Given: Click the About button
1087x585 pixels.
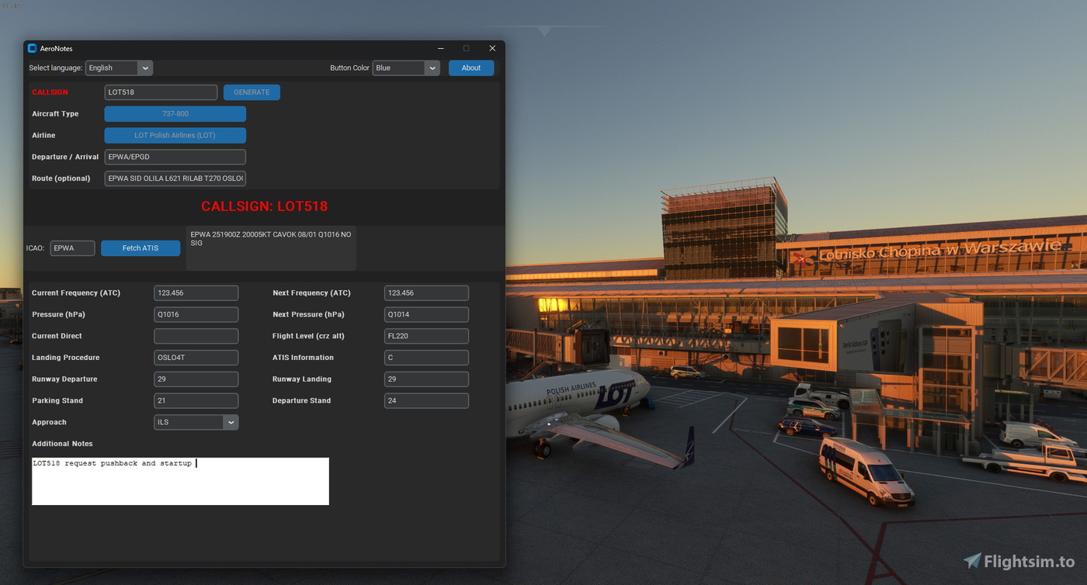Looking at the screenshot, I should click(x=471, y=67).
